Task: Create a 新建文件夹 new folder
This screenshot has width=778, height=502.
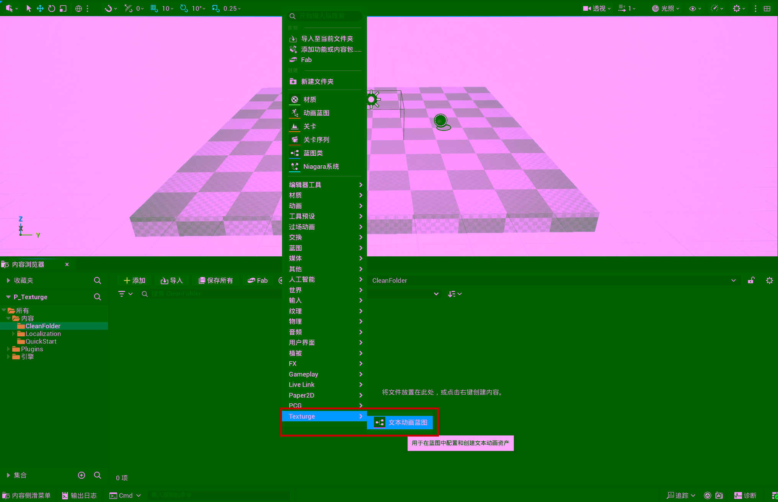Action: pyautogui.click(x=325, y=81)
